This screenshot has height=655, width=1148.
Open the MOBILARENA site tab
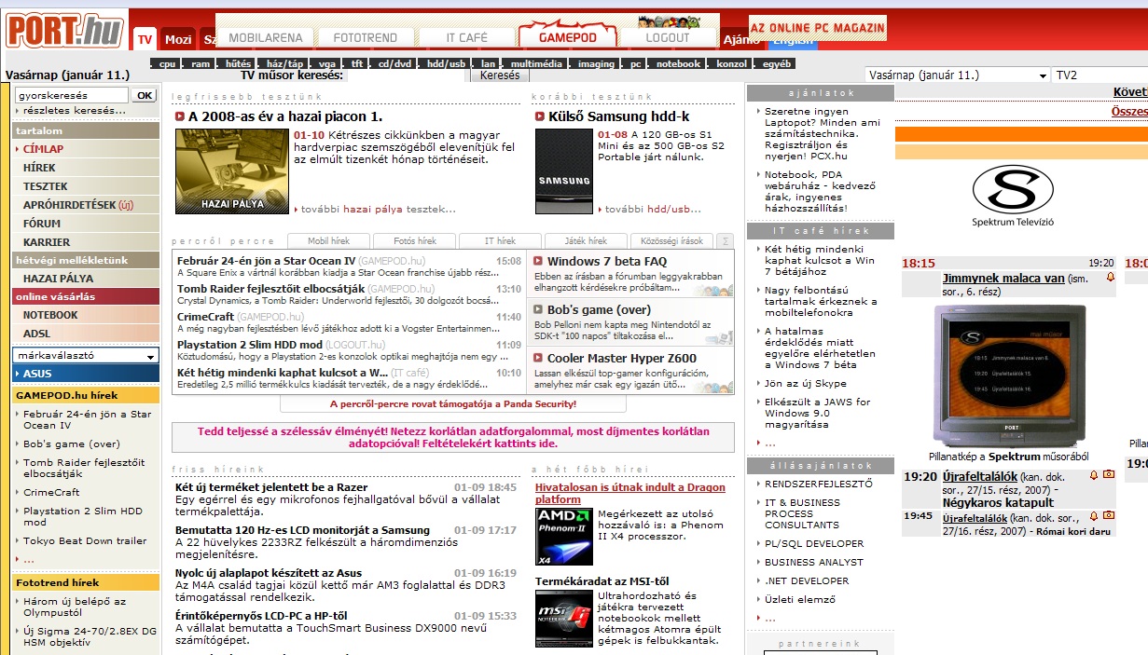[266, 38]
